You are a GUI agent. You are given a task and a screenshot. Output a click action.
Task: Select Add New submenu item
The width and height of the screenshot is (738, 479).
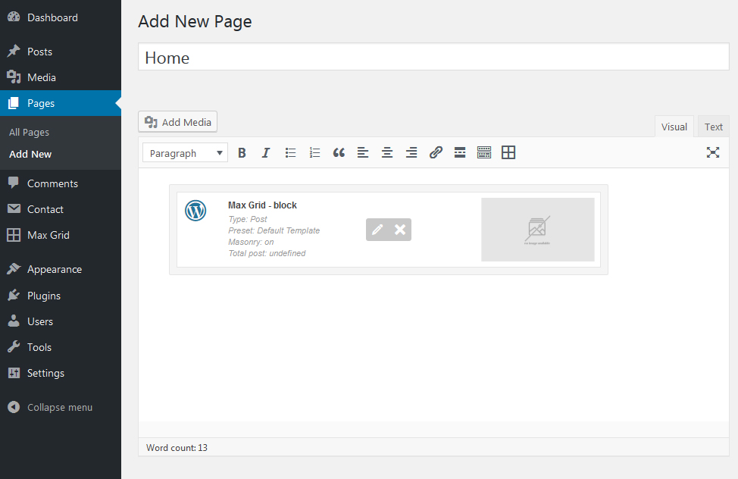pos(30,154)
